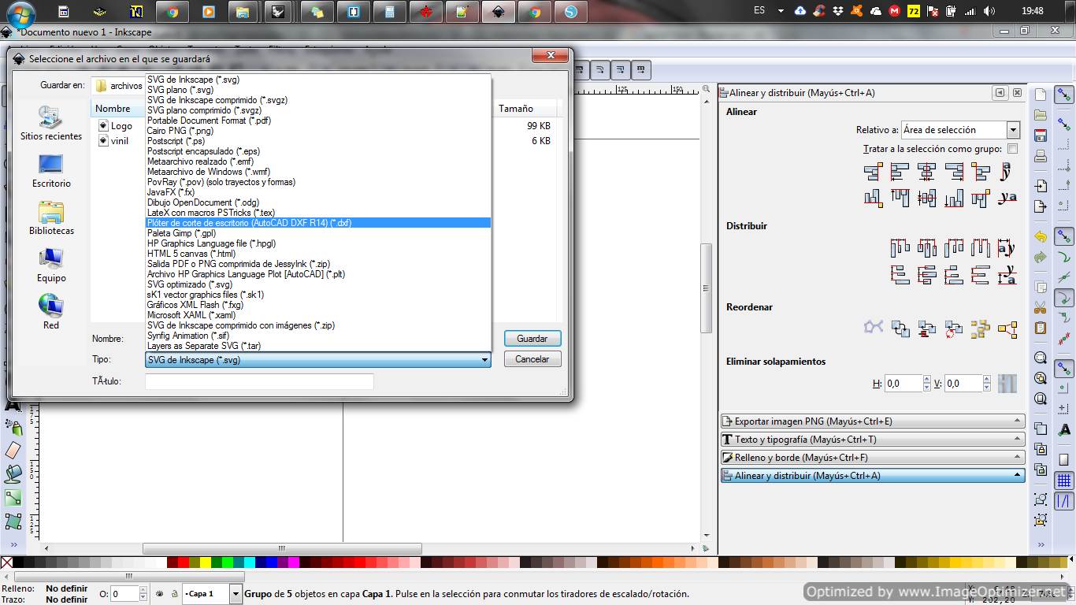The width and height of the screenshot is (1076, 605).
Task: Click the undo arrow icon
Action: click(x=1041, y=236)
